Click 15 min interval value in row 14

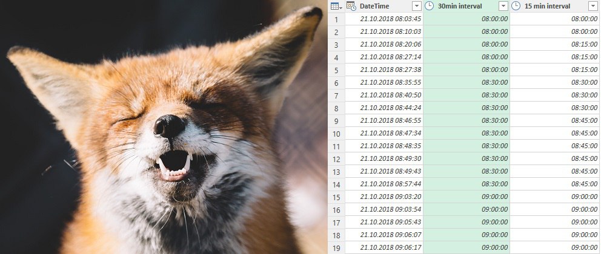tap(554, 184)
